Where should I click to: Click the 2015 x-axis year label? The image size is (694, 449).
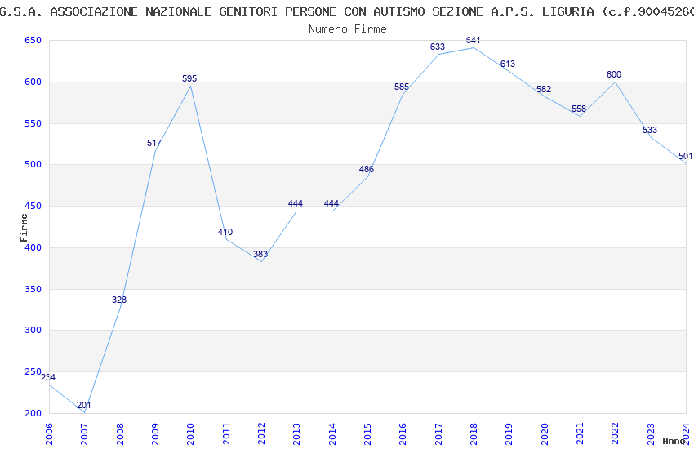click(x=367, y=433)
